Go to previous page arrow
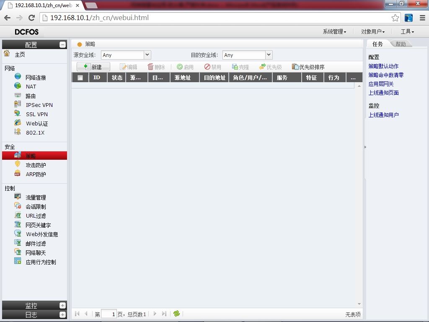Image resolution: width=429 pixels, height=322 pixels. click(86, 314)
